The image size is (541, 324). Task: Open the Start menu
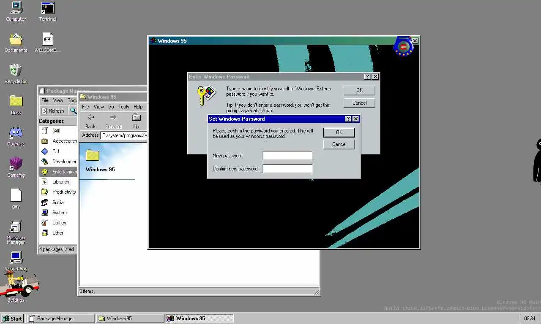point(12,319)
